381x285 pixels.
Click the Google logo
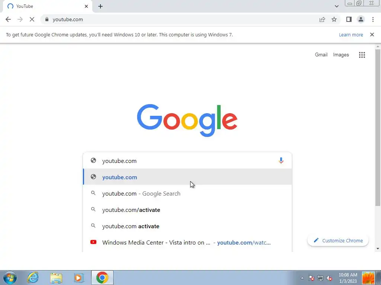(x=187, y=121)
